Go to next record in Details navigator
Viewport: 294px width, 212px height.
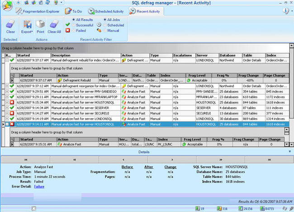coord(172,160)
